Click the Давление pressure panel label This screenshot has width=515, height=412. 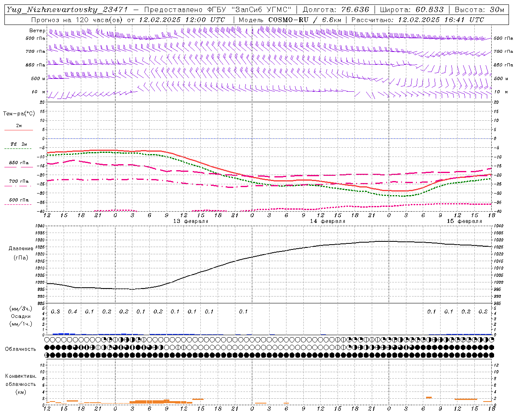(21, 249)
